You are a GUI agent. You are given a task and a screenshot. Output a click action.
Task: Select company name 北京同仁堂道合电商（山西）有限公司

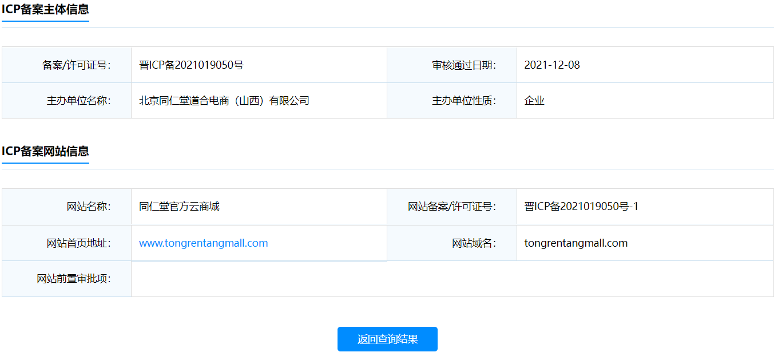(224, 101)
